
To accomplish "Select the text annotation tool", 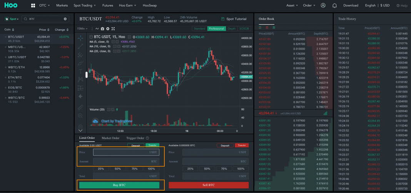I will click(80, 71).
